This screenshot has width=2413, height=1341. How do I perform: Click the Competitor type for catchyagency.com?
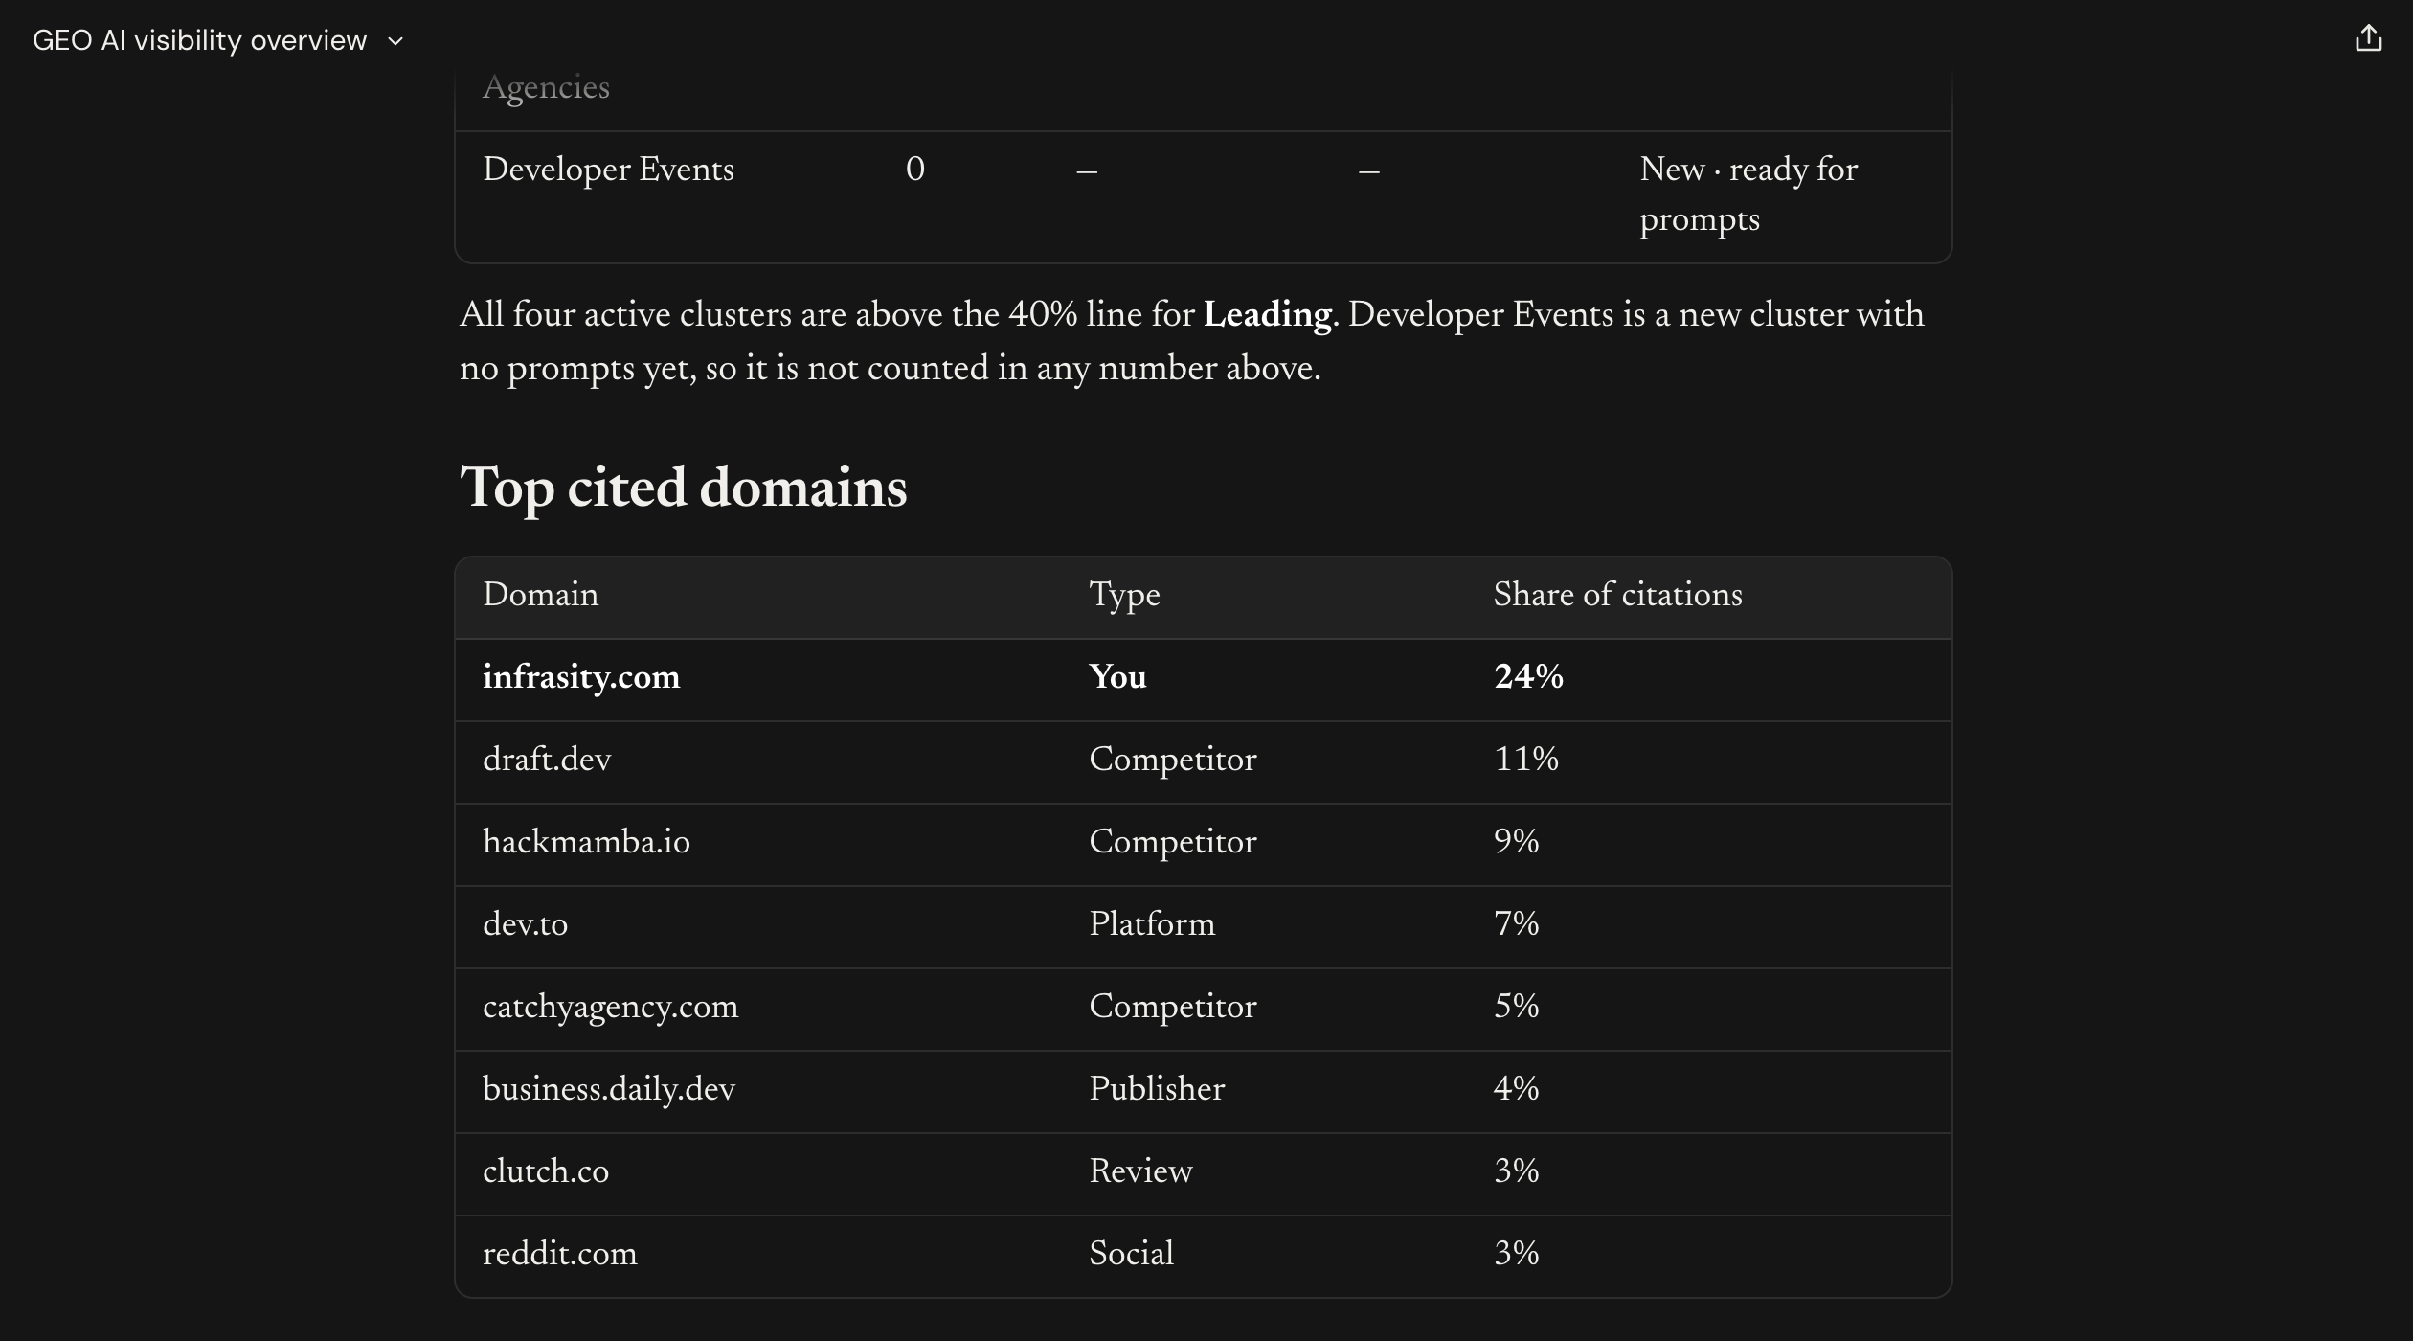pos(1173,1007)
